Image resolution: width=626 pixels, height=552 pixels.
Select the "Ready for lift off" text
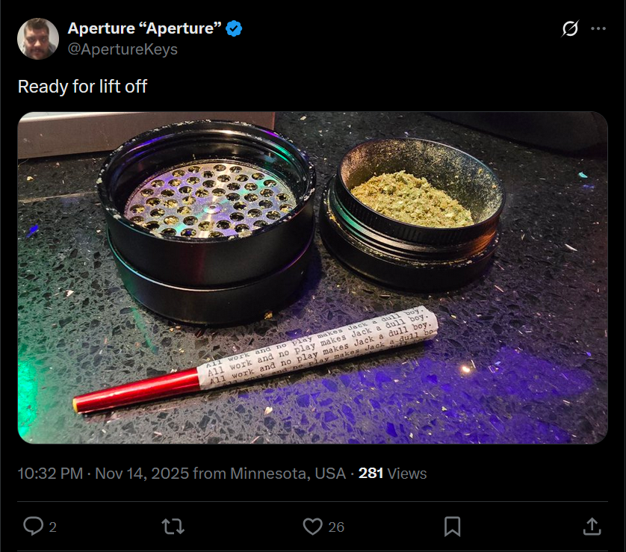(x=83, y=87)
